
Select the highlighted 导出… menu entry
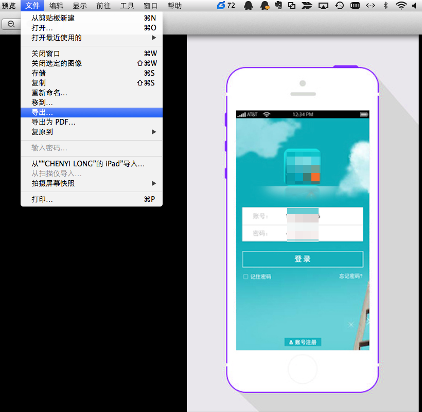tap(92, 112)
